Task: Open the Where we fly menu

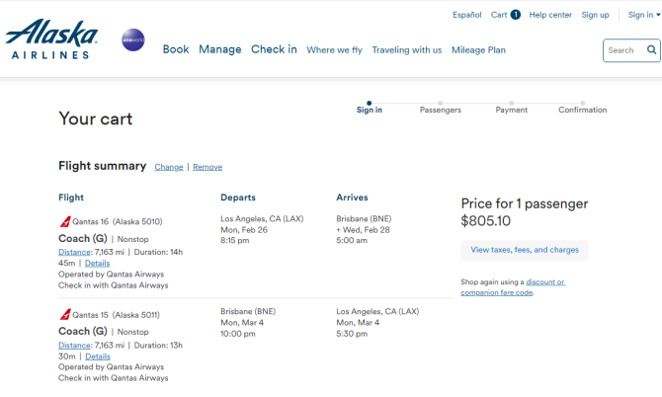Action: (334, 50)
